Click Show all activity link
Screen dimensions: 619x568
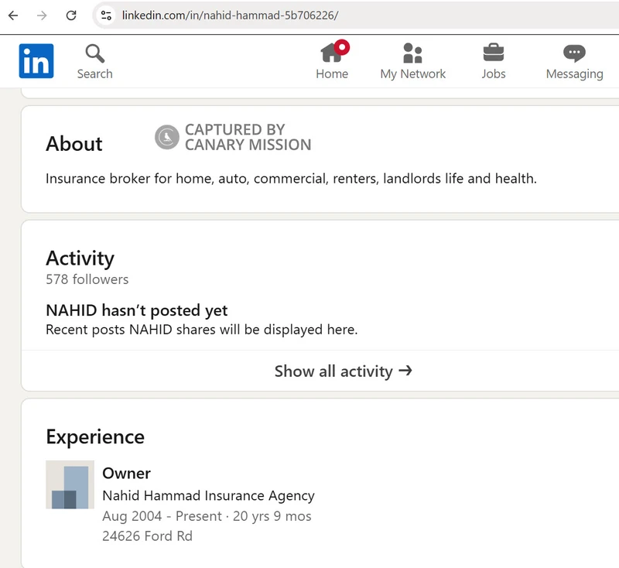[x=344, y=371]
